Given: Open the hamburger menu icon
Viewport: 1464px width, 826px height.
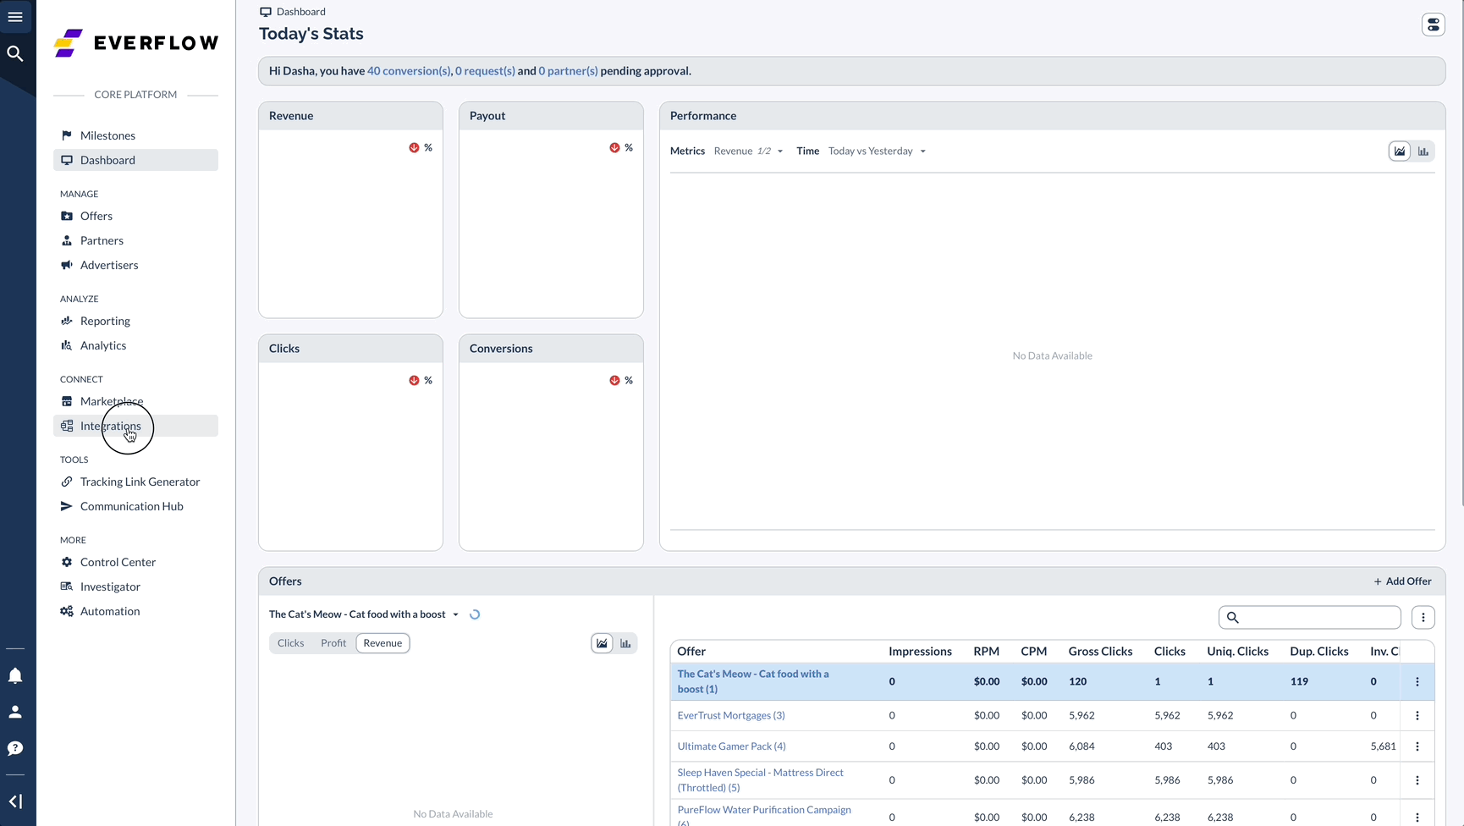Looking at the screenshot, I should click(x=15, y=17).
